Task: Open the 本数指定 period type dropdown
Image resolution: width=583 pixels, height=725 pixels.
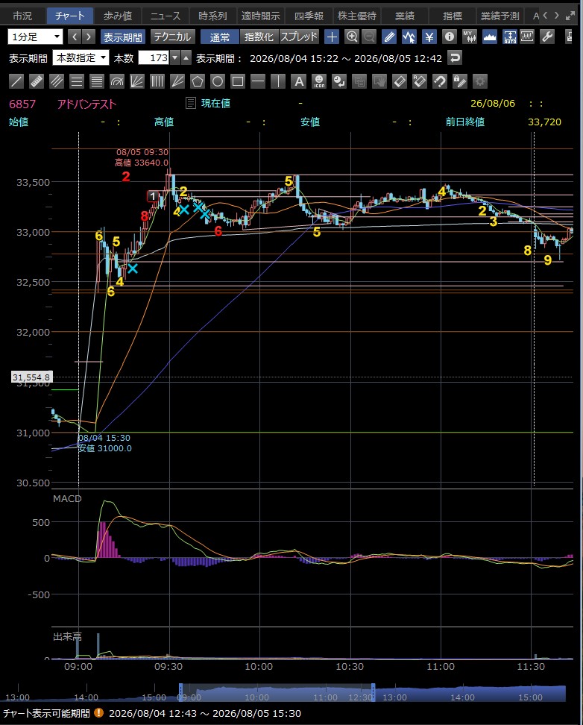Action: pyautogui.click(x=81, y=57)
